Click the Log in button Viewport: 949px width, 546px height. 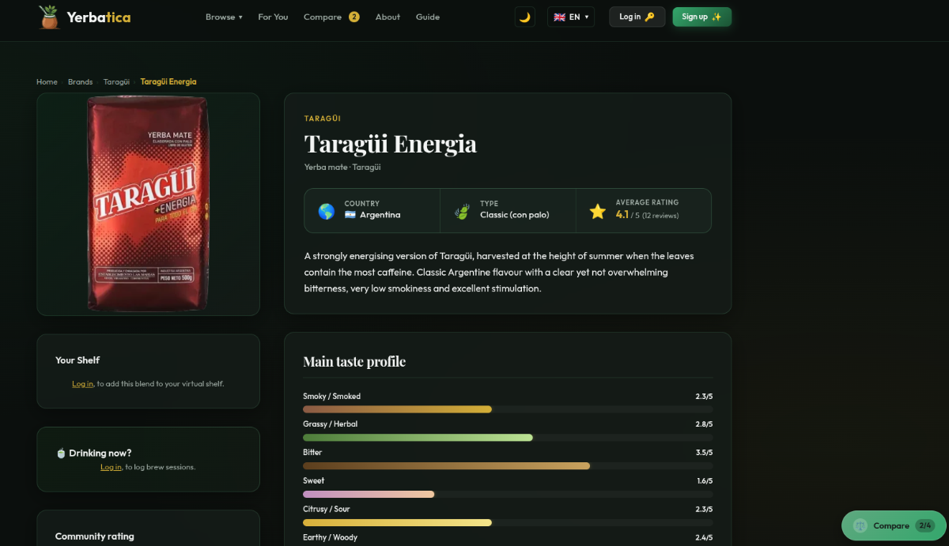637,17
